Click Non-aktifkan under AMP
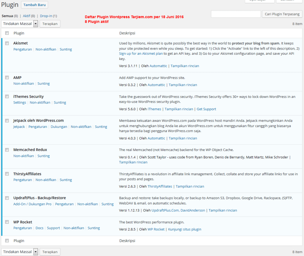Screen dimensions: 304x256 pyautogui.click(x=23, y=84)
